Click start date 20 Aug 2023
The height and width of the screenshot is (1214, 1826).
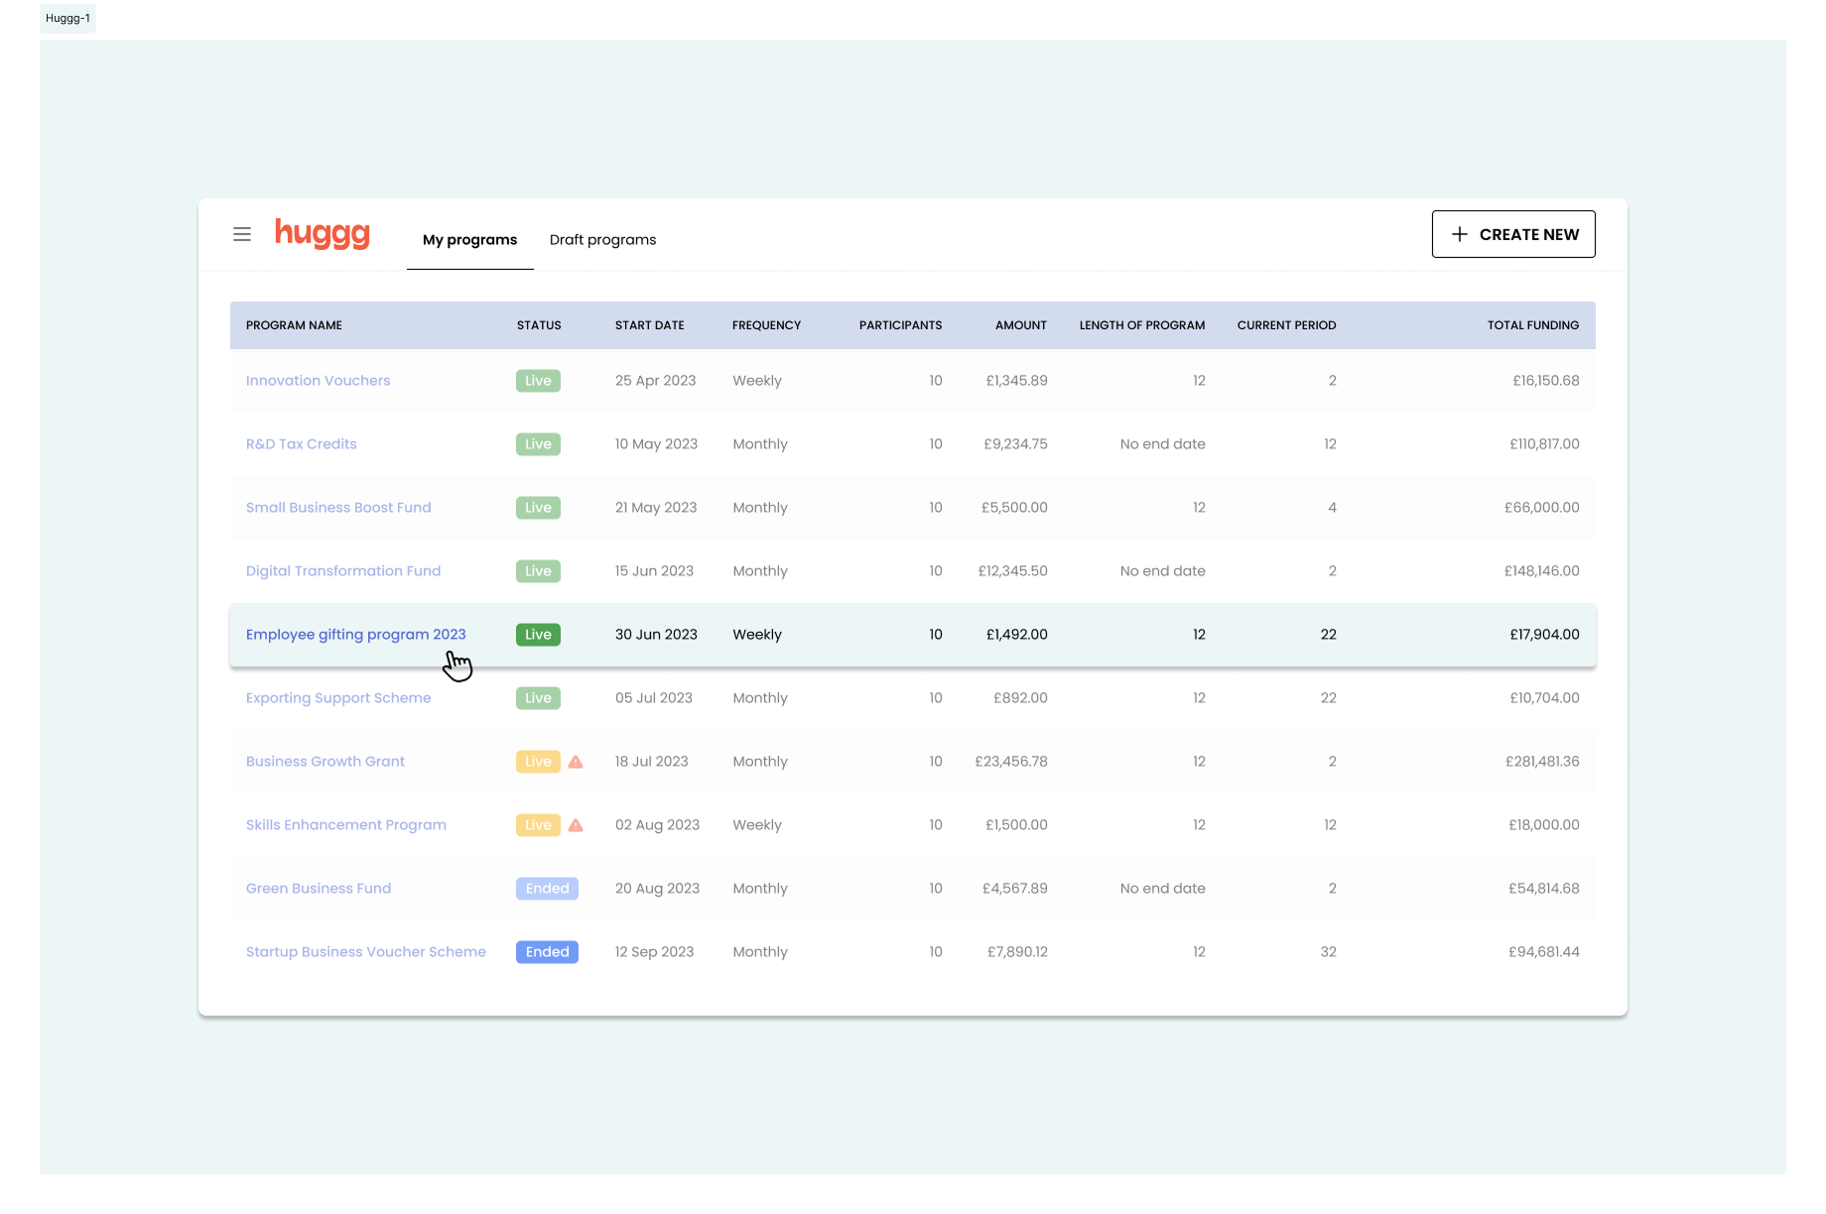658,889
